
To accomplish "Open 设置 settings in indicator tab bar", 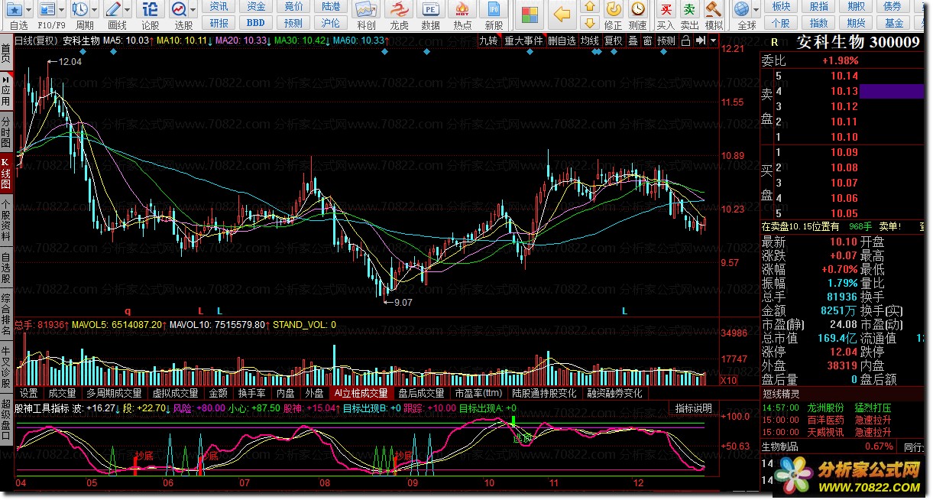I will pyautogui.click(x=28, y=393).
